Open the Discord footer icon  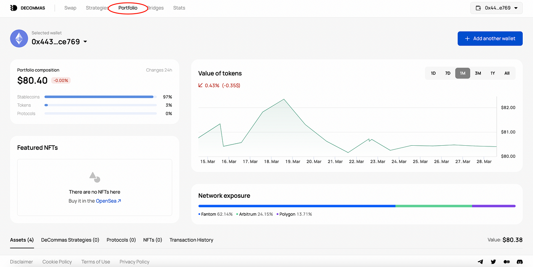point(519,262)
